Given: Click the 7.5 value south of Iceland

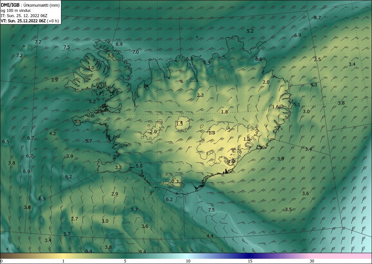Looking at the screenshot, I should click(x=211, y=210).
